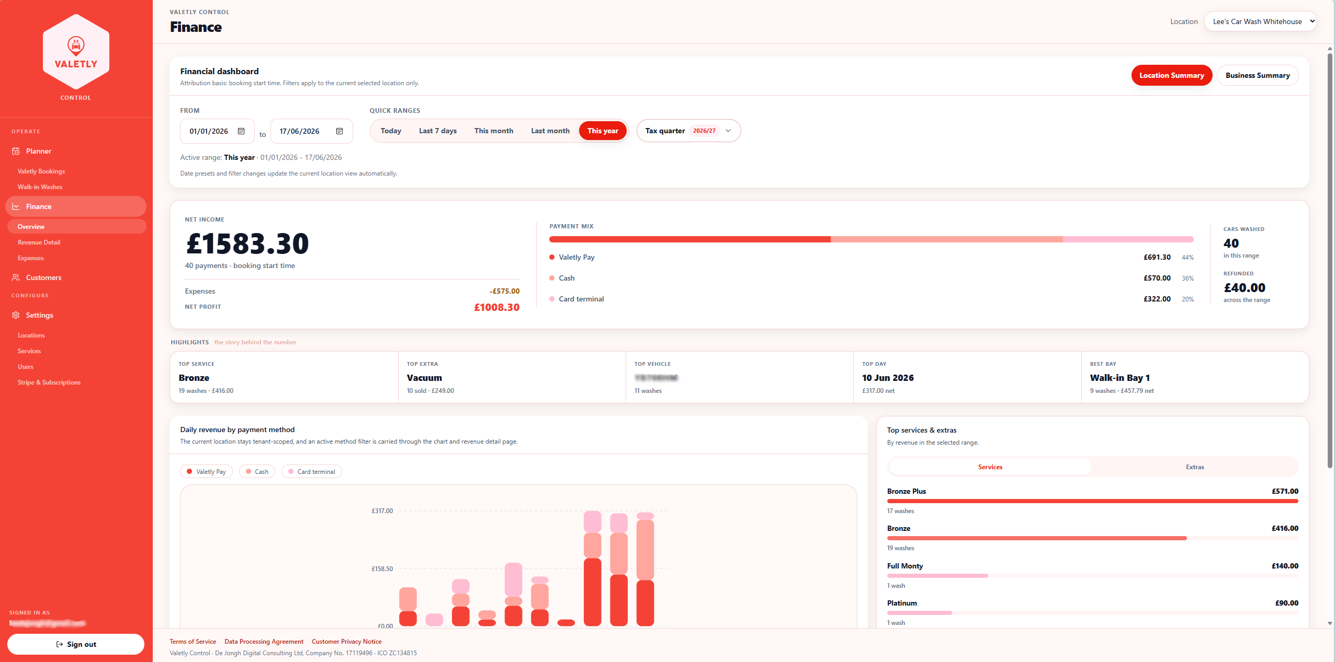Click the Platinum £90.00 service row
1335x662 pixels.
(1092, 612)
